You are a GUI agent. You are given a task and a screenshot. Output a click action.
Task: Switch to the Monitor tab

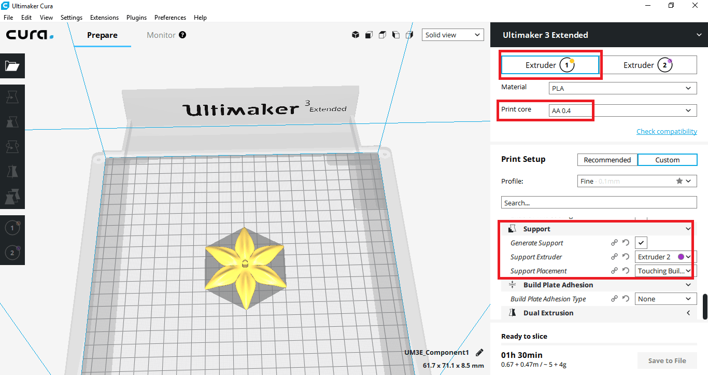[x=161, y=35]
